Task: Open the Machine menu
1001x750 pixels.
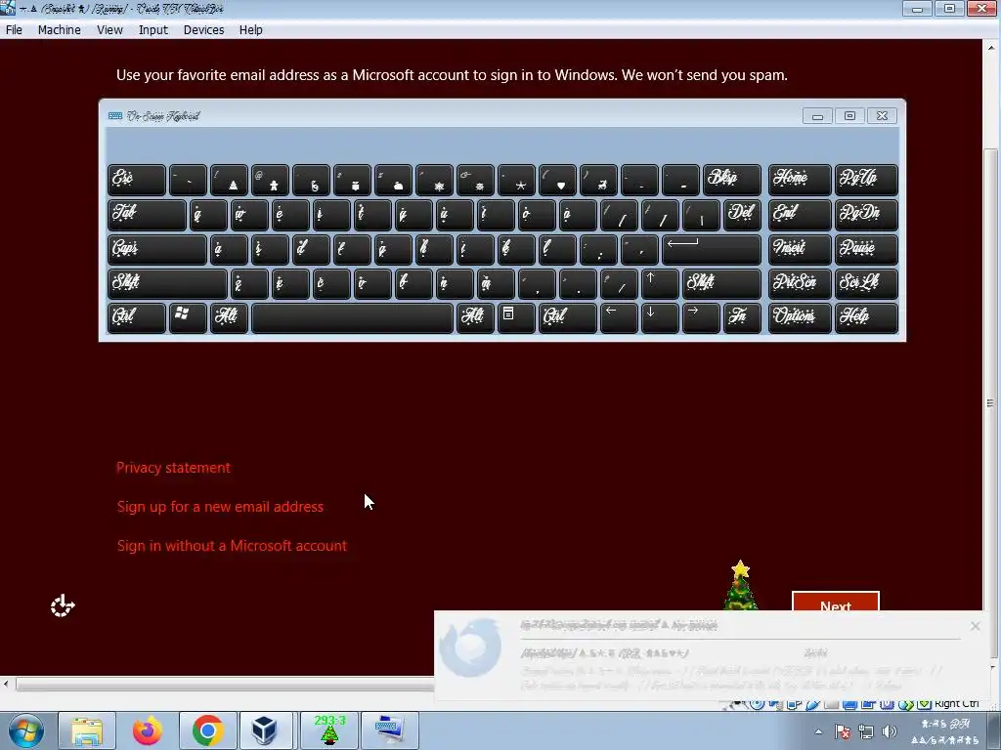Action: coord(60,30)
